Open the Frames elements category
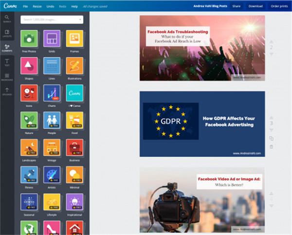The width and height of the screenshot is (292, 235). pos(74,39)
